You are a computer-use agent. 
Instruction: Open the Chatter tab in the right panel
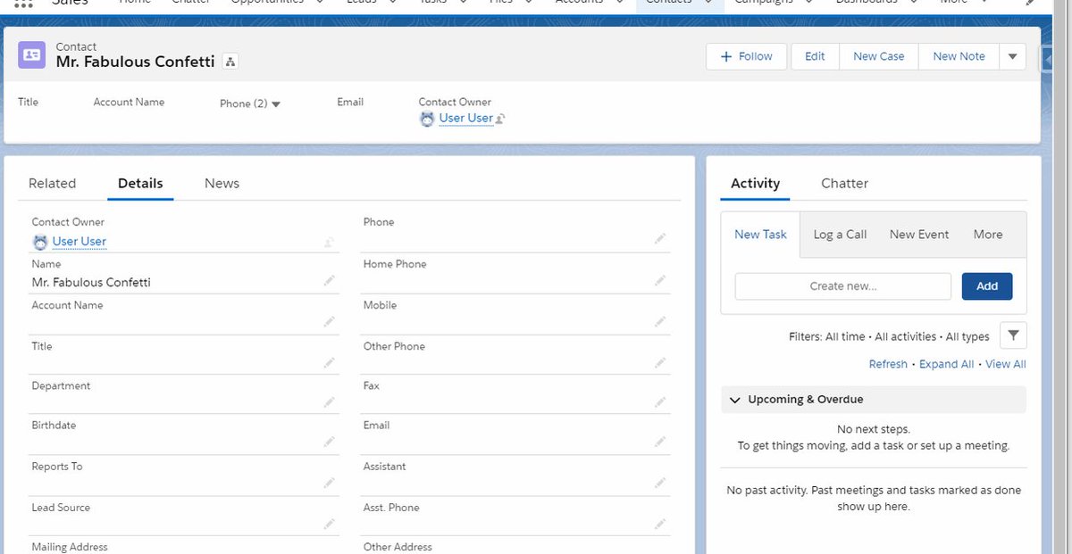coord(844,183)
